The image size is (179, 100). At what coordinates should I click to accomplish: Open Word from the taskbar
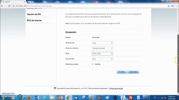pyautogui.click(x=37, y=97)
